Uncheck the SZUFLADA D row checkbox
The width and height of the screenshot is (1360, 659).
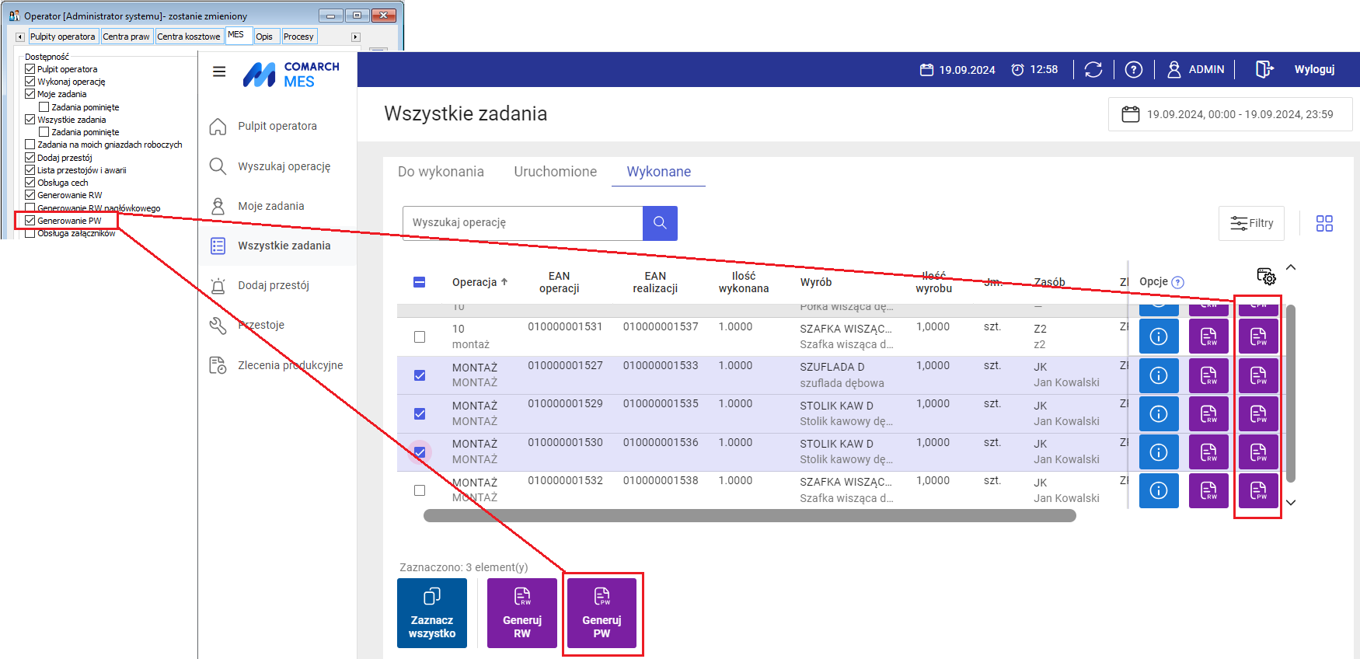[420, 375]
